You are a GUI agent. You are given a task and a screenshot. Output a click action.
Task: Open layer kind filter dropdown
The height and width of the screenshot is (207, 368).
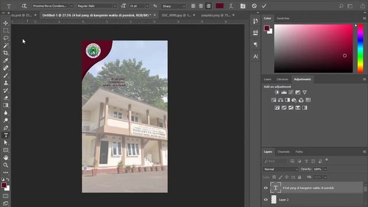275,161
